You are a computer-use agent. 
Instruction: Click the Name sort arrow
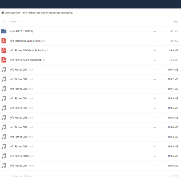[19, 22]
